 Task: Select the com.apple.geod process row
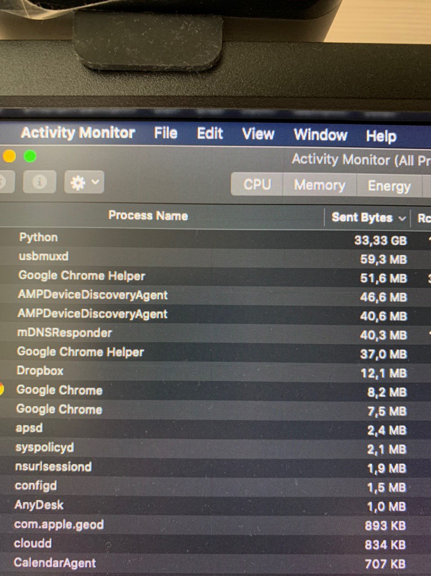215,525
